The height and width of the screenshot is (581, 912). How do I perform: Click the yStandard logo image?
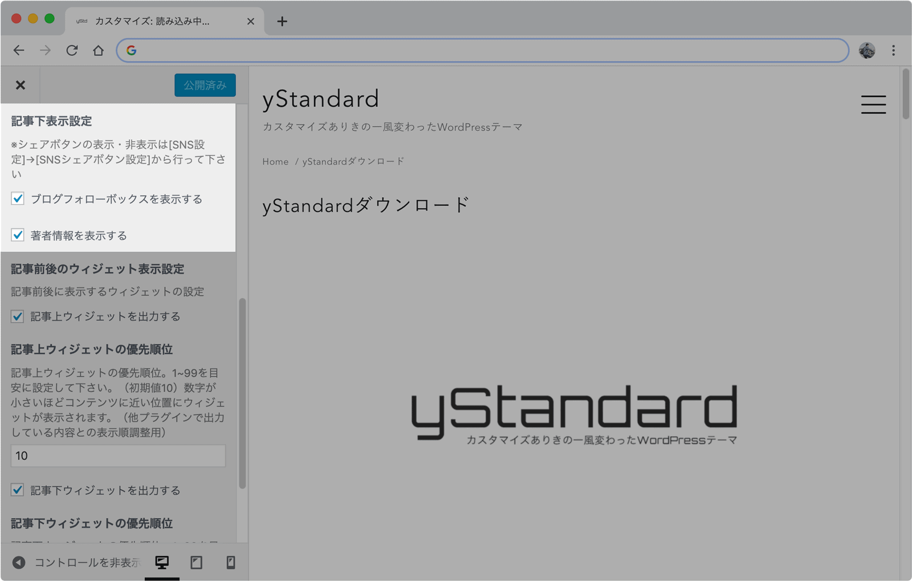click(x=574, y=415)
